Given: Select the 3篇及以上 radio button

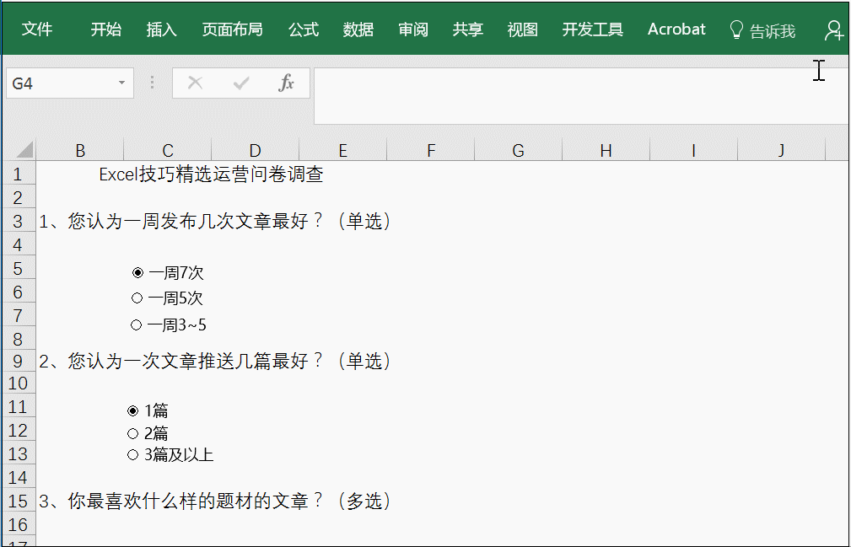Looking at the screenshot, I should [x=133, y=454].
